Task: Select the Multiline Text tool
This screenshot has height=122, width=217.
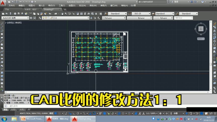Action: point(2,87)
